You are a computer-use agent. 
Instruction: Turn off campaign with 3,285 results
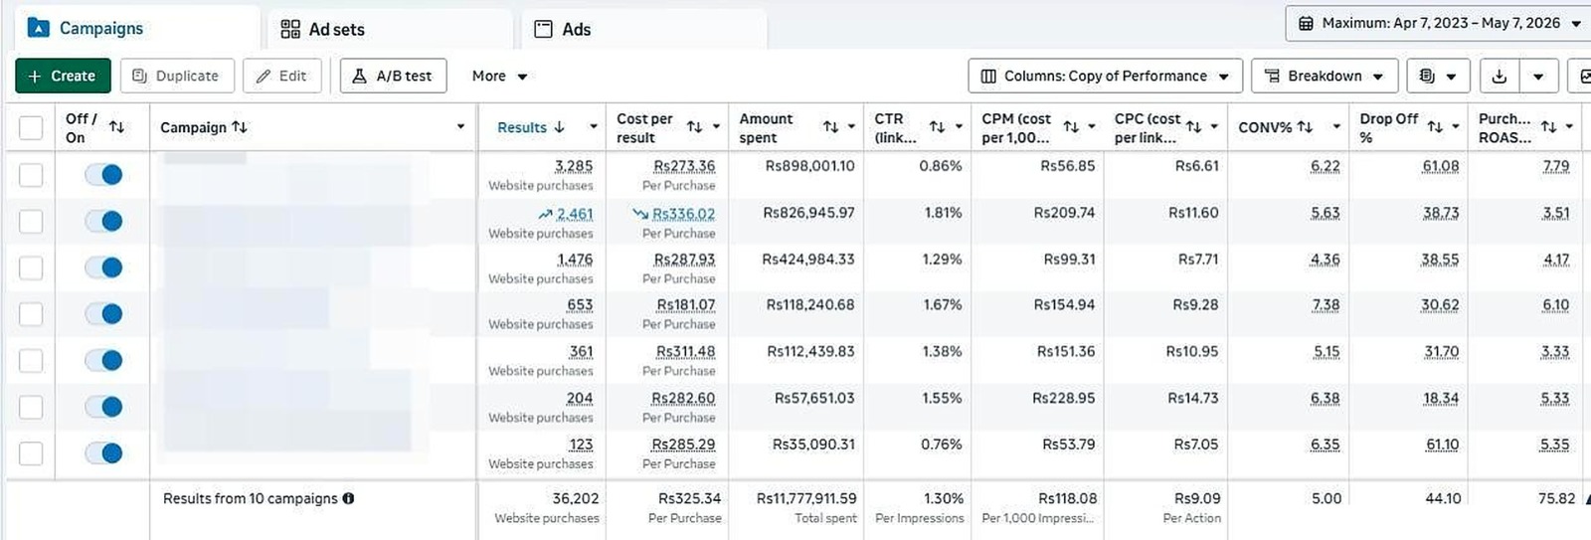[x=103, y=175]
